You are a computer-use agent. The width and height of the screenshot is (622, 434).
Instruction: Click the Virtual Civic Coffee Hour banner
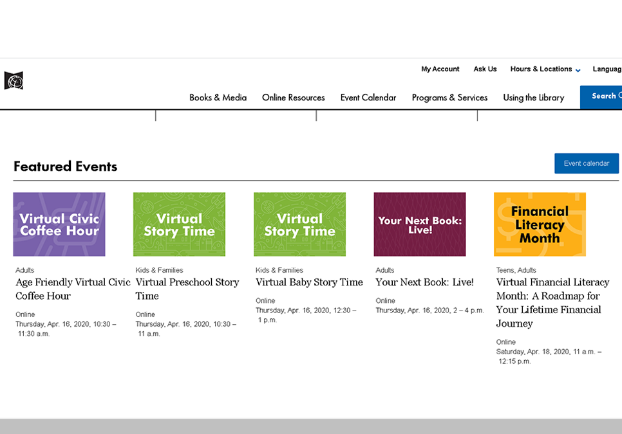pyautogui.click(x=59, y=224)
